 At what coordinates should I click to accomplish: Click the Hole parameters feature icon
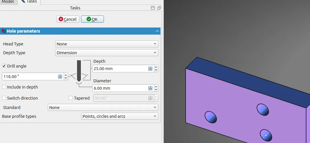tap(4, 31)
